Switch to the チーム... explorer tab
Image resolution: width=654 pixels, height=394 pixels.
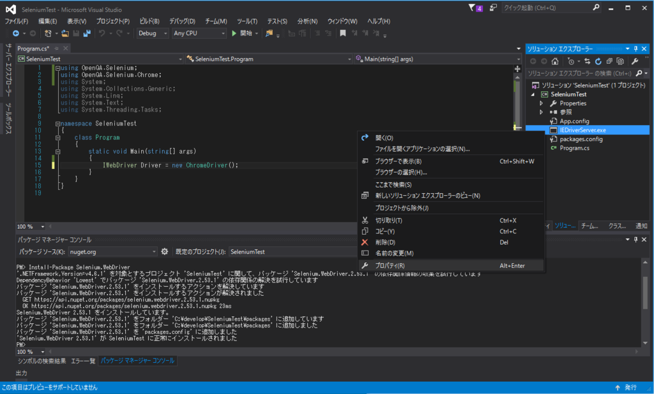(589, 226)
